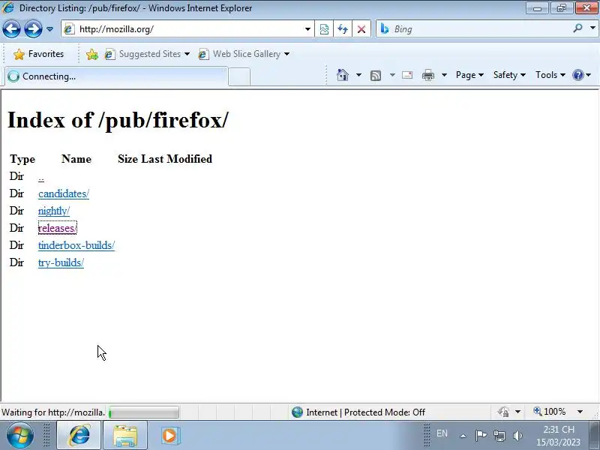
Task: Click the Internet Explorer logo in title bar
Action: pyautogui.click(x=8, y=7)
